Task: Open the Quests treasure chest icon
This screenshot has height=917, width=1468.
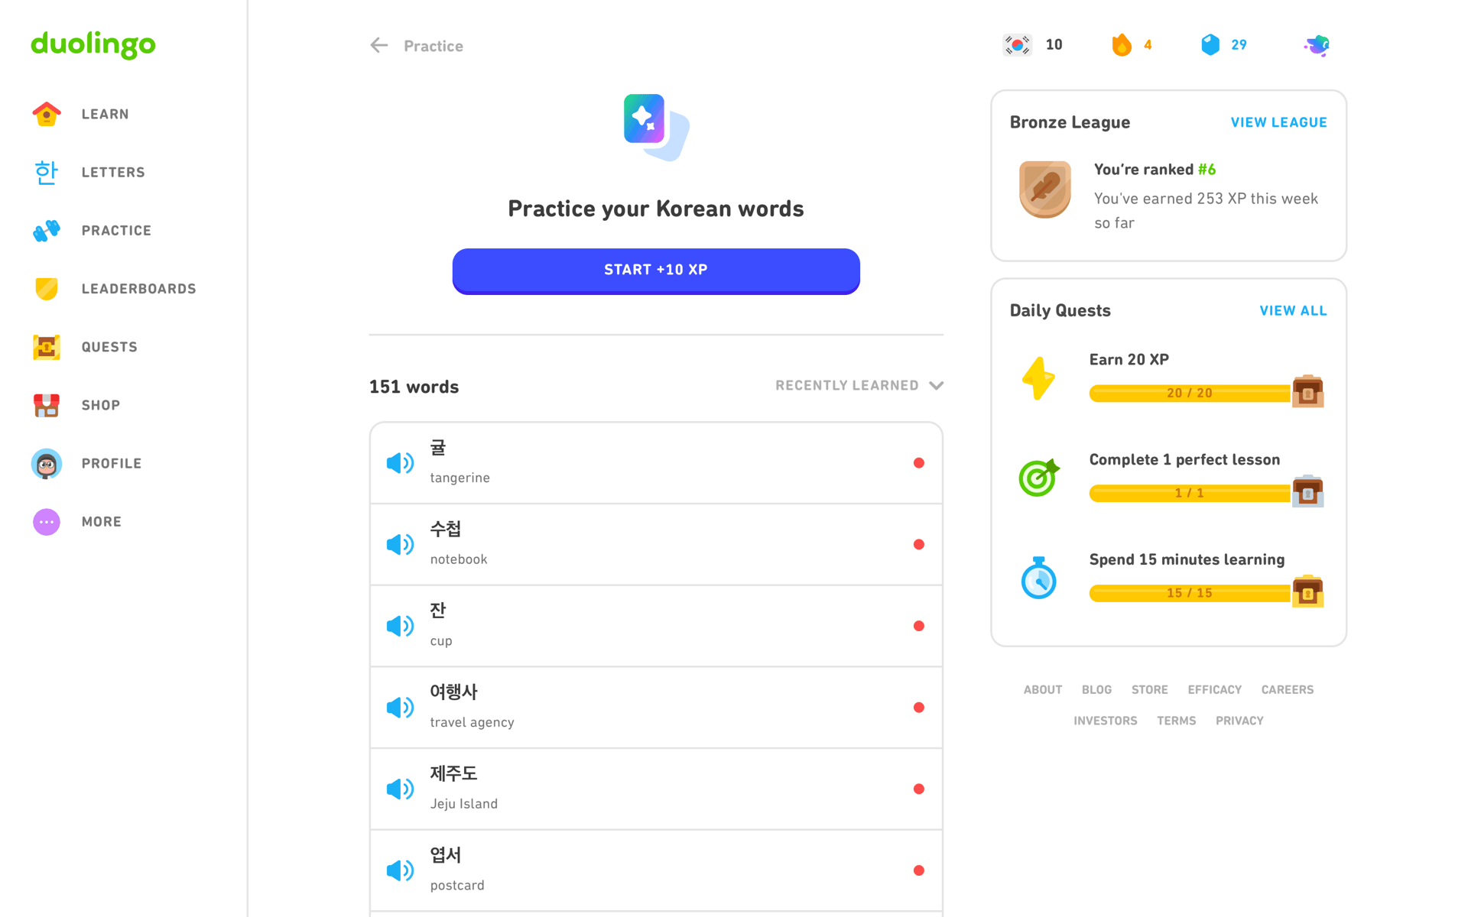Action: click(x=47, y=347)
